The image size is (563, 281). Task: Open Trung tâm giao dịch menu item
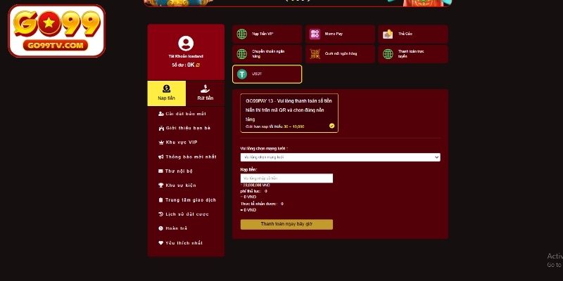point(187,200)
